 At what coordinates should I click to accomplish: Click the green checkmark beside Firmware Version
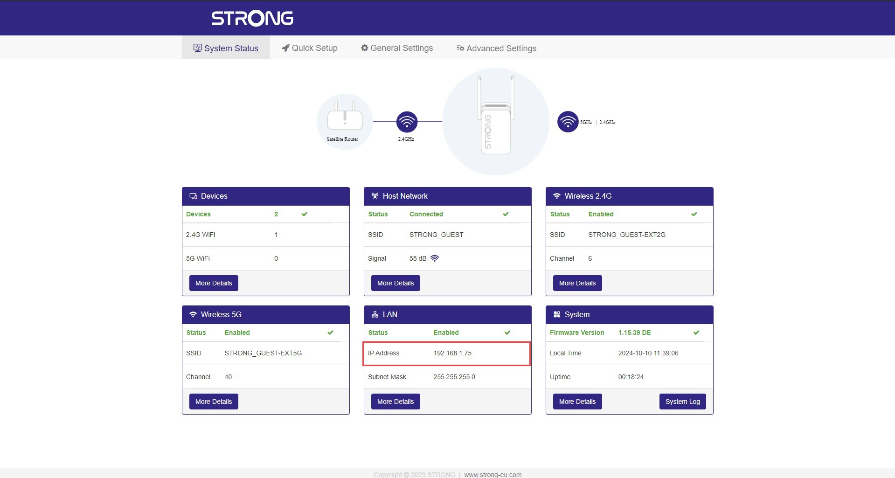tap(696, 333)
